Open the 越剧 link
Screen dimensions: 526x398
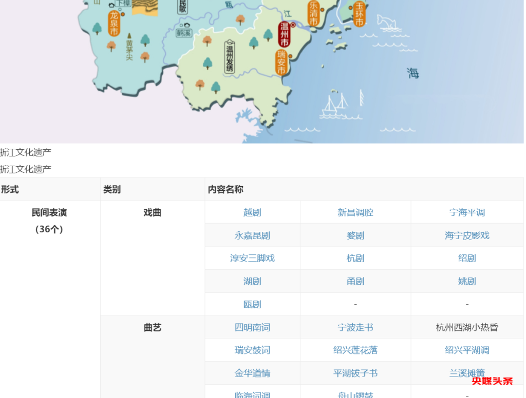253,212
